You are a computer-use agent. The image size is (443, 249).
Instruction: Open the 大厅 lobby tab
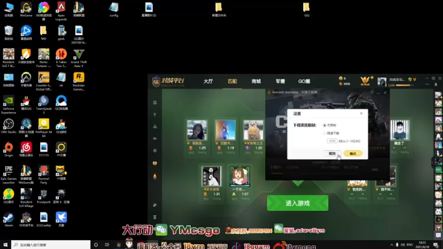click(x=208, y=82)
